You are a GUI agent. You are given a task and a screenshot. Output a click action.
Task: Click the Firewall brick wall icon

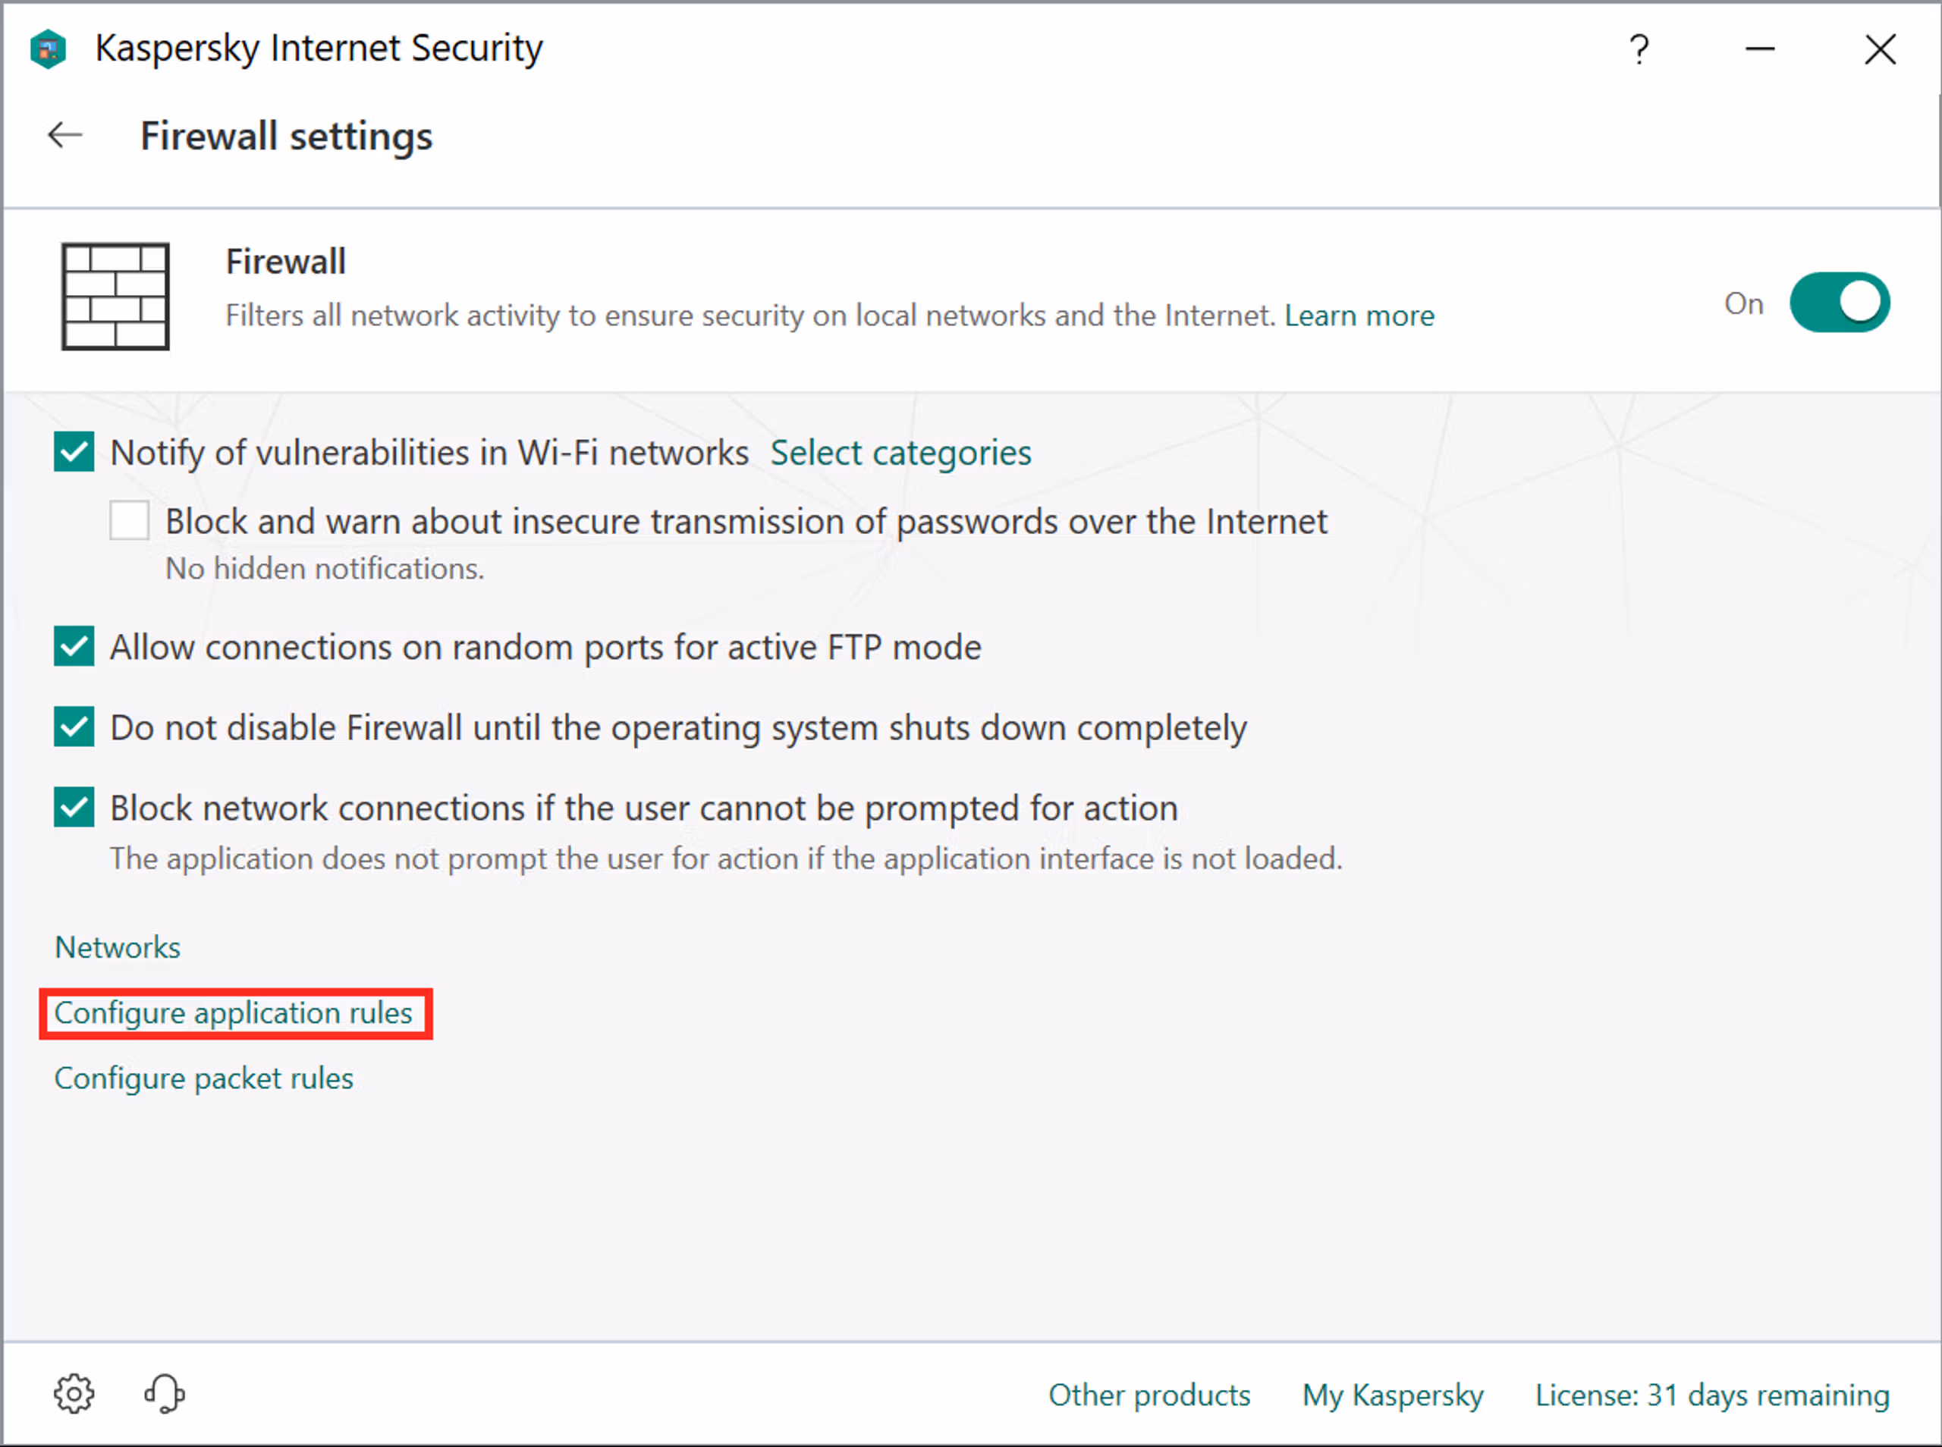pos(115,297)
